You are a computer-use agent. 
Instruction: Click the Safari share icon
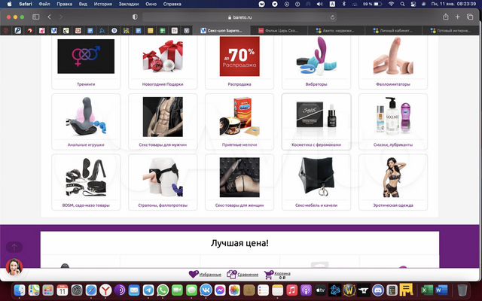(x=446, y=17)
